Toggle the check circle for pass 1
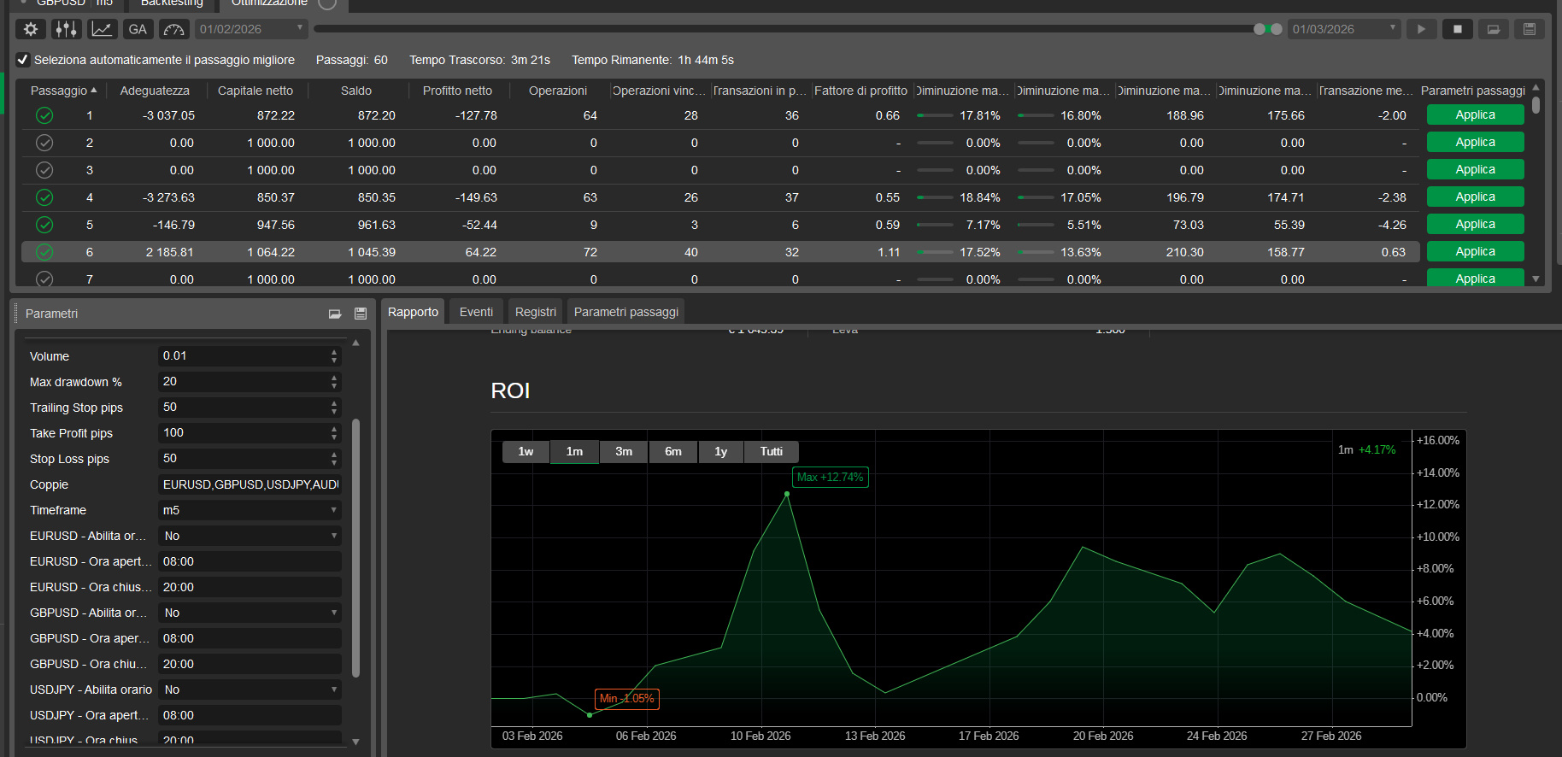Screen dimensions: 1562x757 point(44,115)
